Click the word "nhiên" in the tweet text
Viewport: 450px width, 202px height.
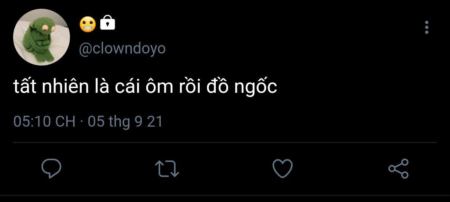[65, 87]
